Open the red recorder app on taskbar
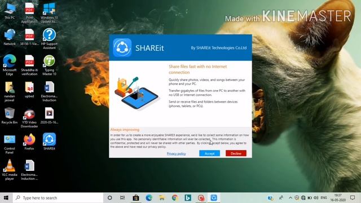This screenshot has width=361, height=203. [201, 198]
